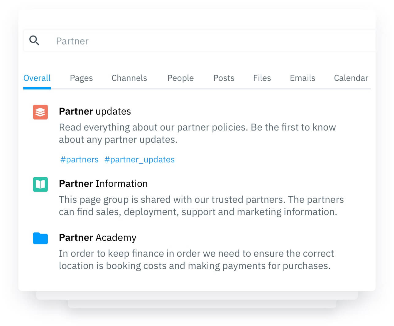394x326 pixels.
Task: Click the orange stacked layers icon
Action: [x=40, y=112]
